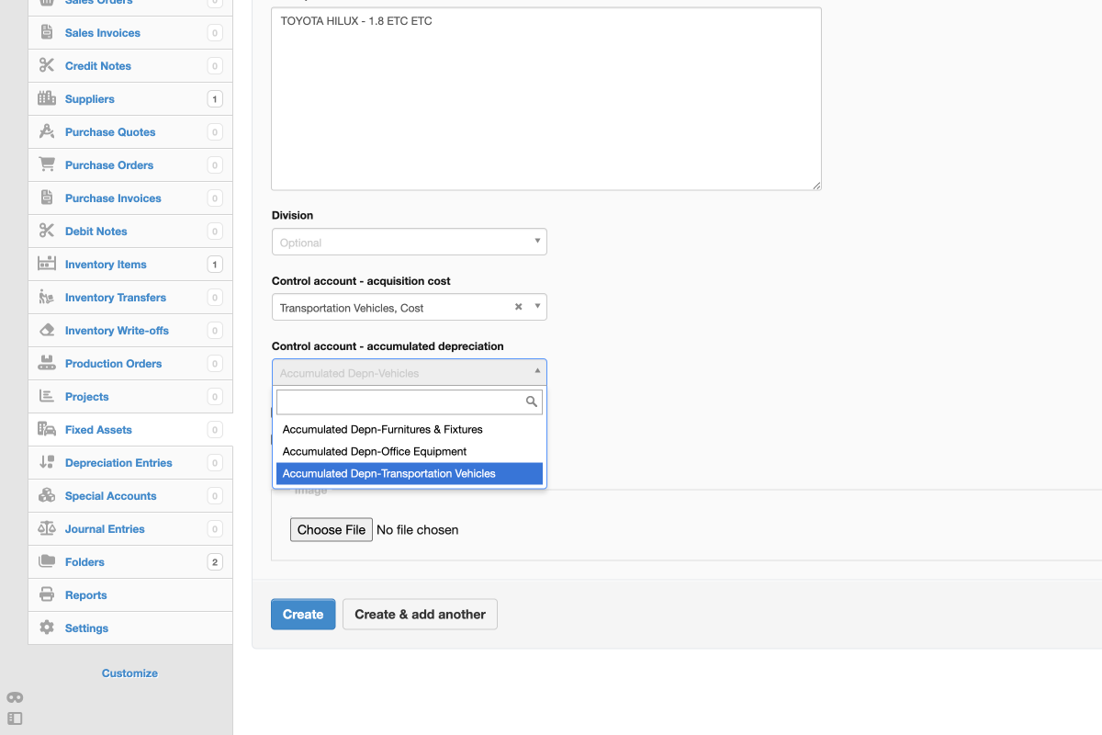Viewport: 1102px width, 735px height.
Task: Click the Folders count badge showing 2
Action: (x=215, y=562)
